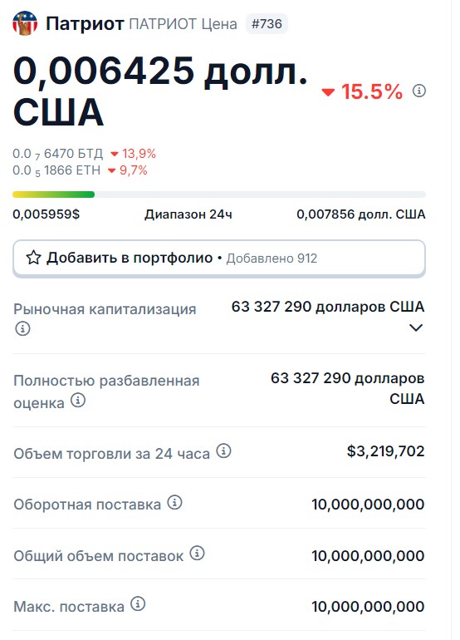
Task: Open info icon beside Полностью разбавленная оценка
Action: (78, 401)
